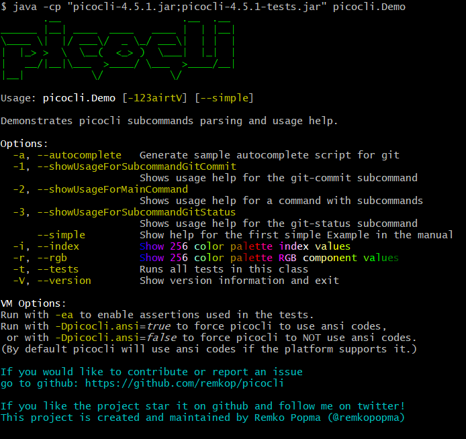The image size is (466, 439).
Task: Click the -Dpicocli.ansi=true option text
Action: 113,326
